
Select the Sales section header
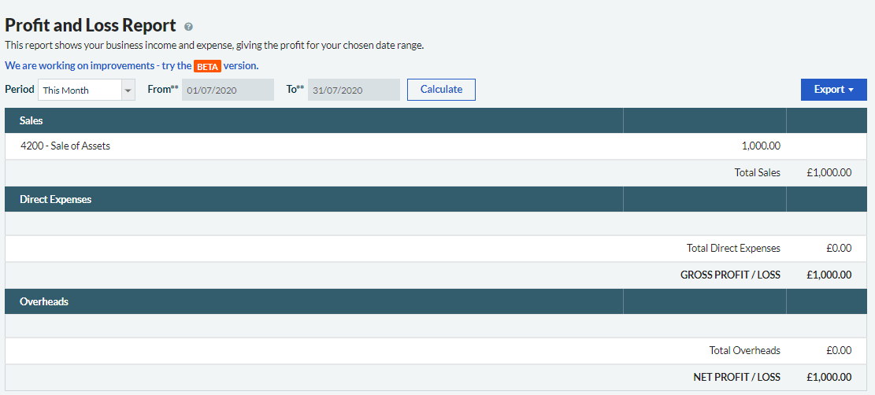coord(32,121)
